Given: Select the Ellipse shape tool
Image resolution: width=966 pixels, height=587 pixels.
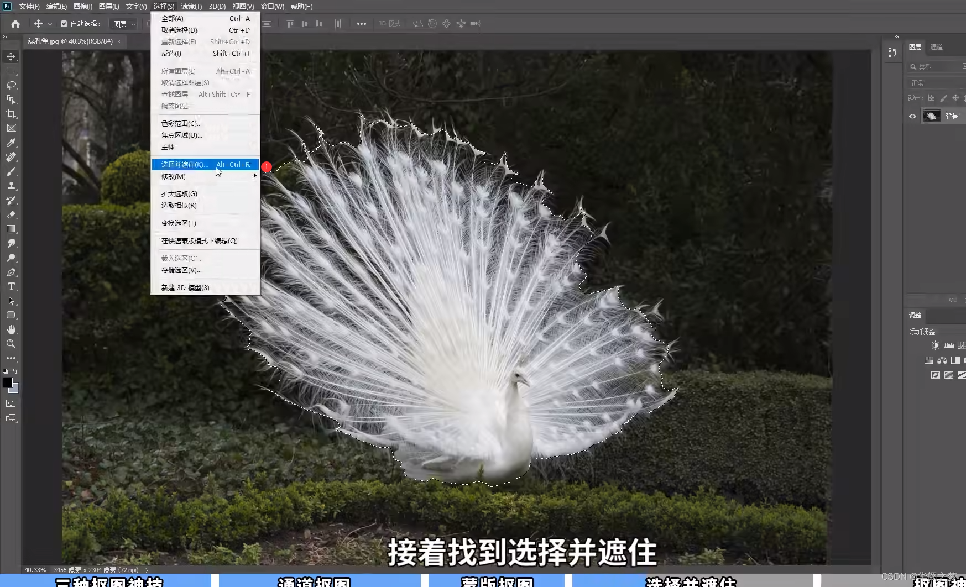Looking at the screenshot, I should pyautogui.click(x=11, y=316).
